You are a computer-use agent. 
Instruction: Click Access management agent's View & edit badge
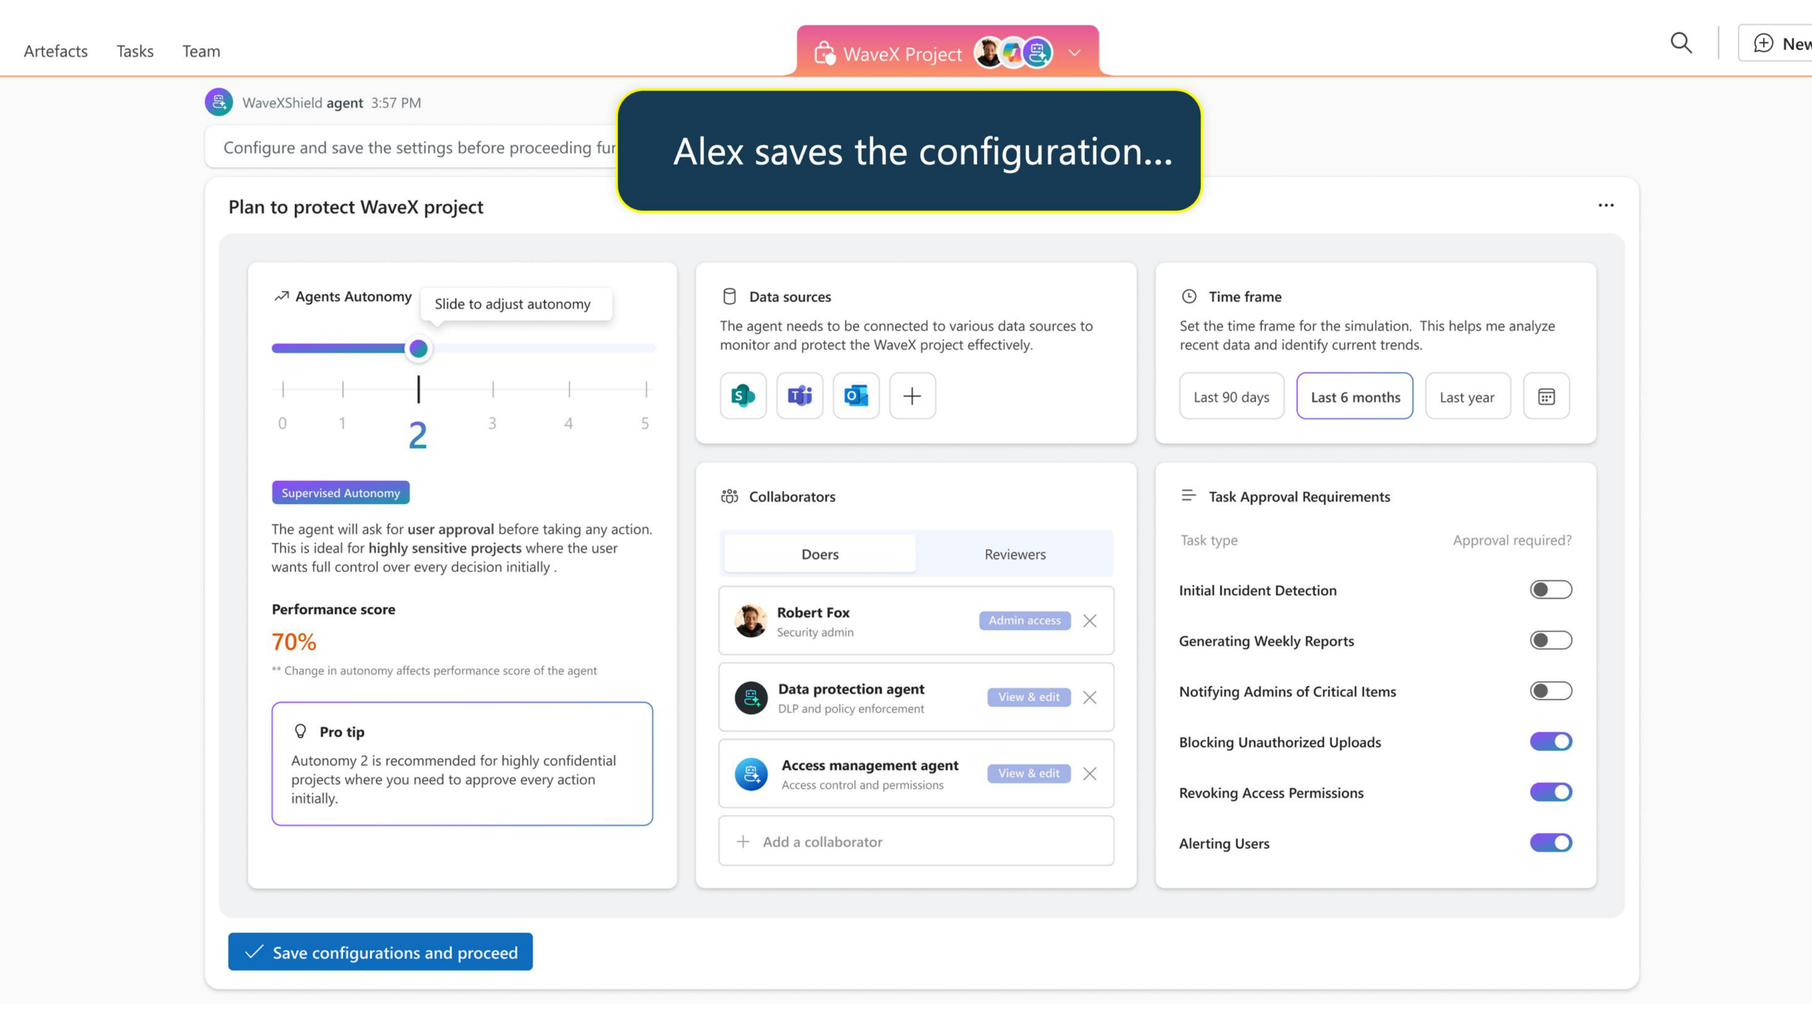(x=1028, y=773)
